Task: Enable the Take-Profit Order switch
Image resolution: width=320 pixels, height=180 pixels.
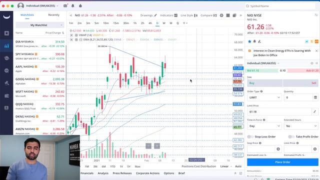Action: click(x=291, y=136)
